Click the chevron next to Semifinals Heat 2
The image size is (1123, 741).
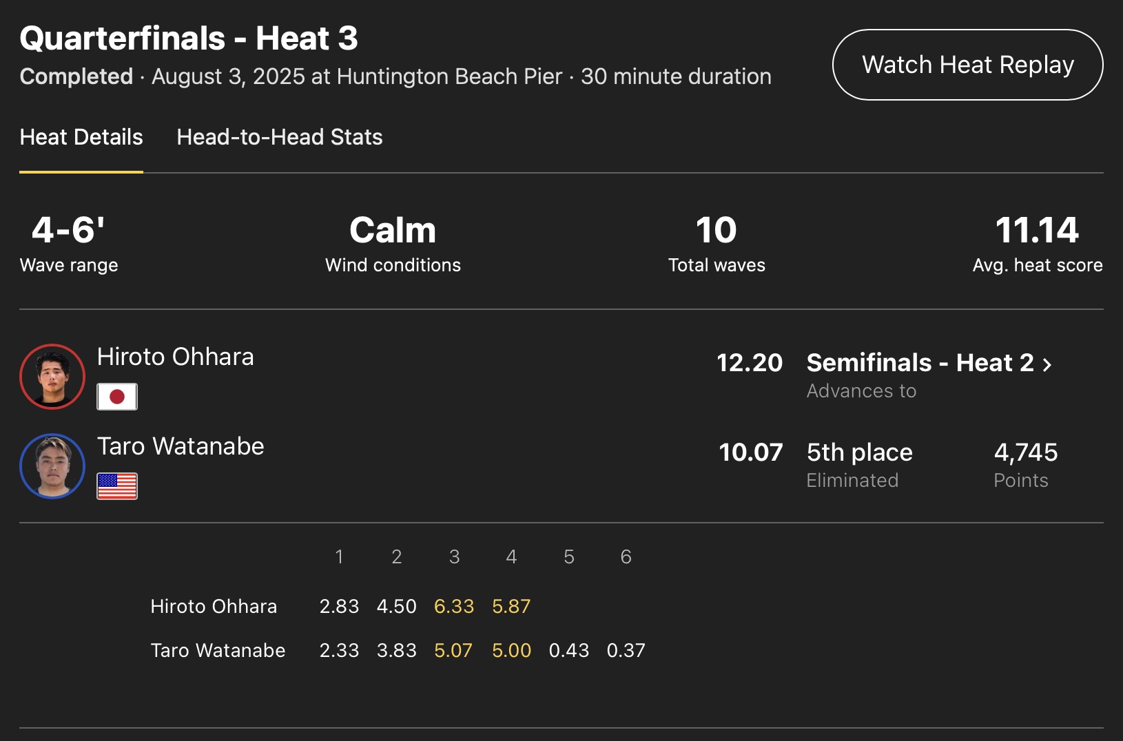click(1047, 364)
